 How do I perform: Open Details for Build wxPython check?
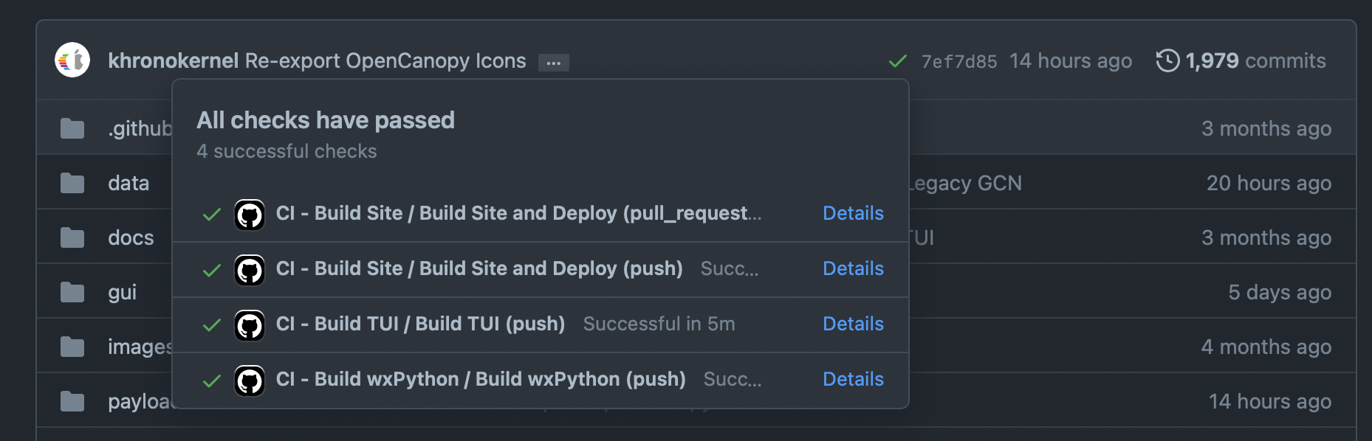[x=853, y=379]
